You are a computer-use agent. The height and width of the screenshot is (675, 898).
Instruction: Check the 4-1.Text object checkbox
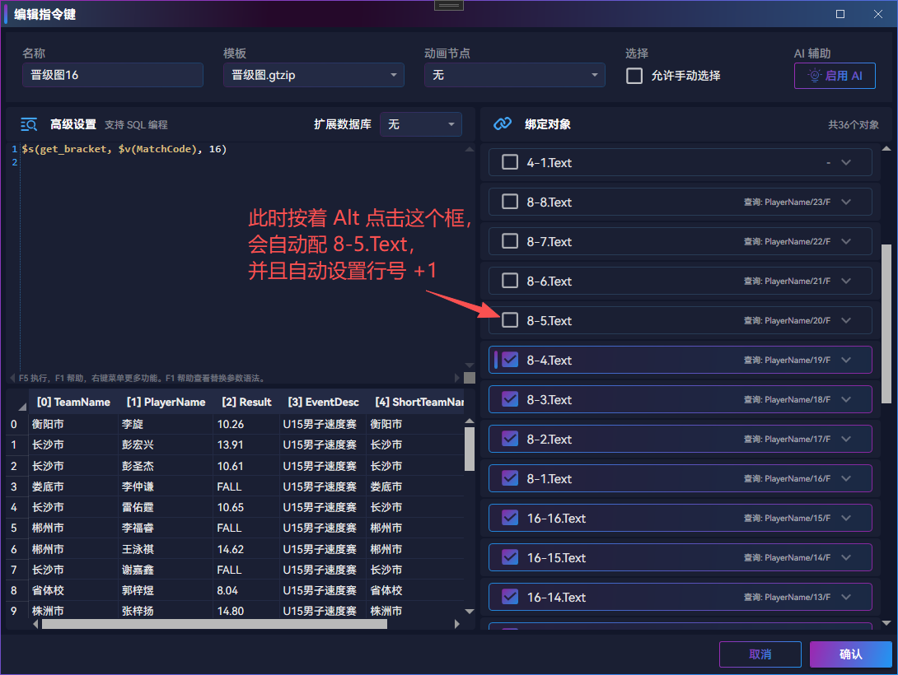click(x=510, y=162)
